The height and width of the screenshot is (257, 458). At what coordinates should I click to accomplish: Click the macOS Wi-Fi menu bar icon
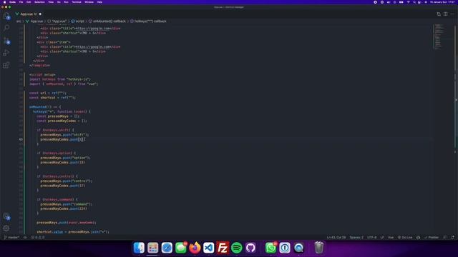pos(408,2)
